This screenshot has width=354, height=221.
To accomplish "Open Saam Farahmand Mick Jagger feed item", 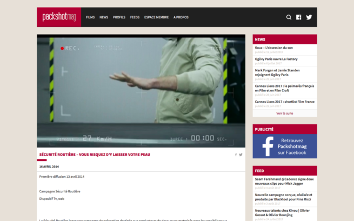I will (x=284, y=181).
